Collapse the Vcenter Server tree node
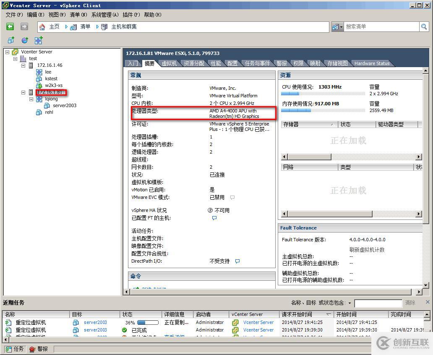The image size is (433, 355). 7,51
